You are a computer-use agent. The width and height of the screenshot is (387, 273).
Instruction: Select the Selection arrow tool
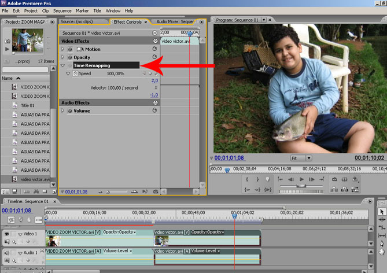point(381,212)
